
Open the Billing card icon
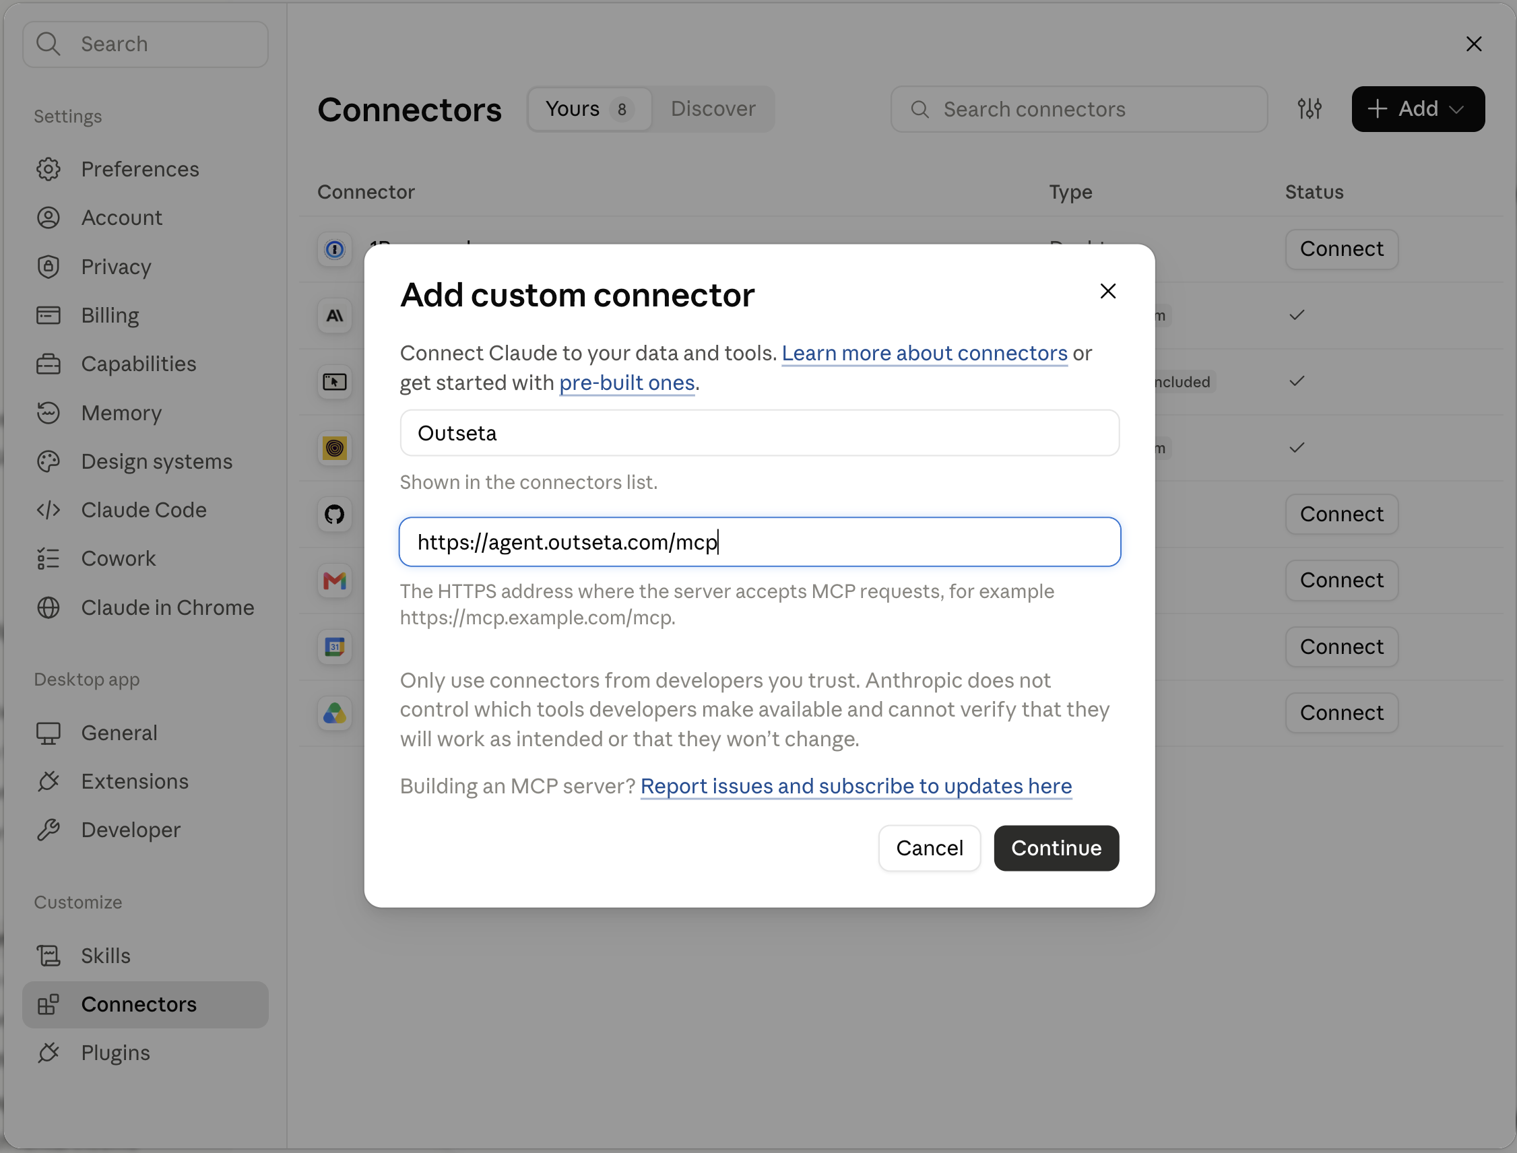coord(48,315)
